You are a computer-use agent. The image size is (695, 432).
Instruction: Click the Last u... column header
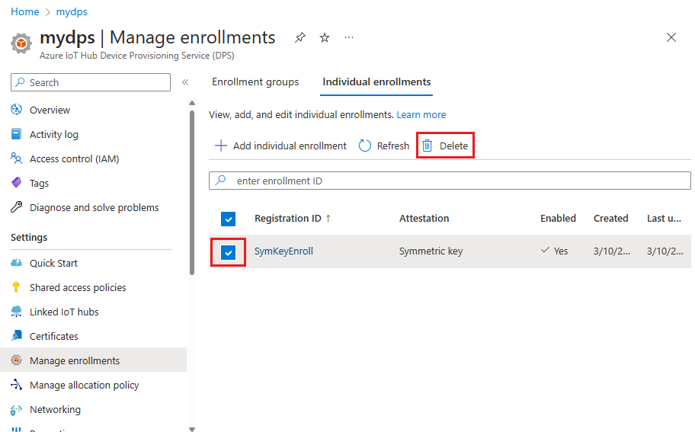point(664,219)
